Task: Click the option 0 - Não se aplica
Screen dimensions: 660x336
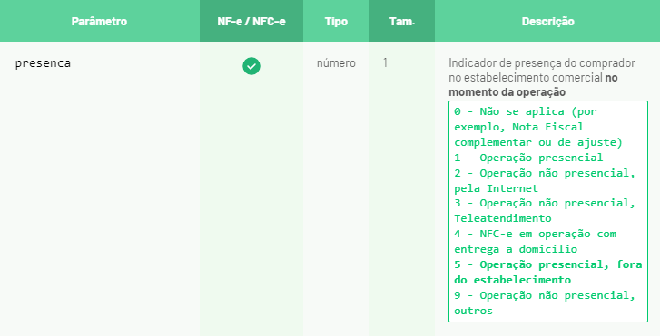Action: click(x=538, y=127)
